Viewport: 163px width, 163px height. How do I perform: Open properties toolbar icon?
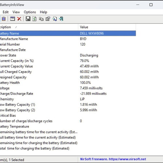48,19
